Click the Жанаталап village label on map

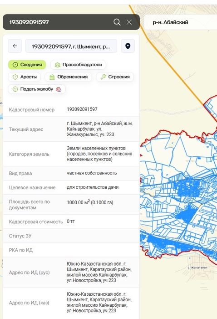[x=198, y=268]
